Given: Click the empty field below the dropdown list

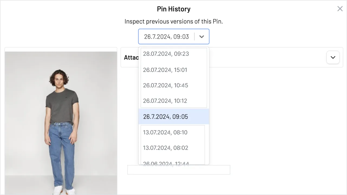Looking at the screenshot, I should tap(179, 170).
